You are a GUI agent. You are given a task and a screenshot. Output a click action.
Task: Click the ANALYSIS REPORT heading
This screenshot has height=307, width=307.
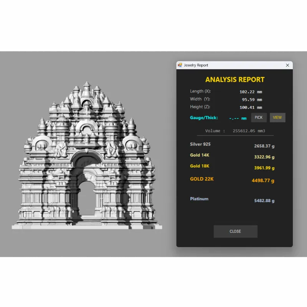coord(235,80)
